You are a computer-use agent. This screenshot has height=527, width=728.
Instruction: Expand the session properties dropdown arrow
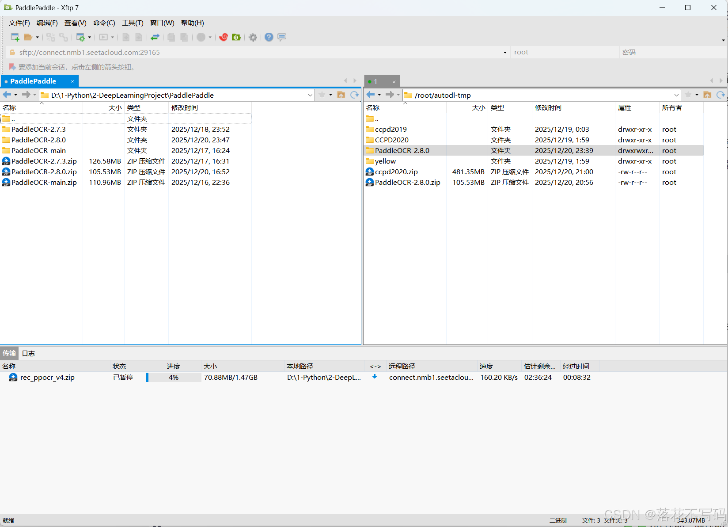click(90, 37)
